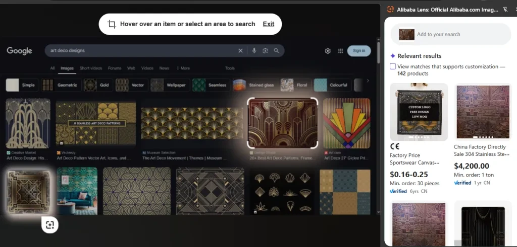The height and width of the screenshot is (247, 517).
Task: Unpin the Alibaba Lens side panel
Action: tap(505, 10)
